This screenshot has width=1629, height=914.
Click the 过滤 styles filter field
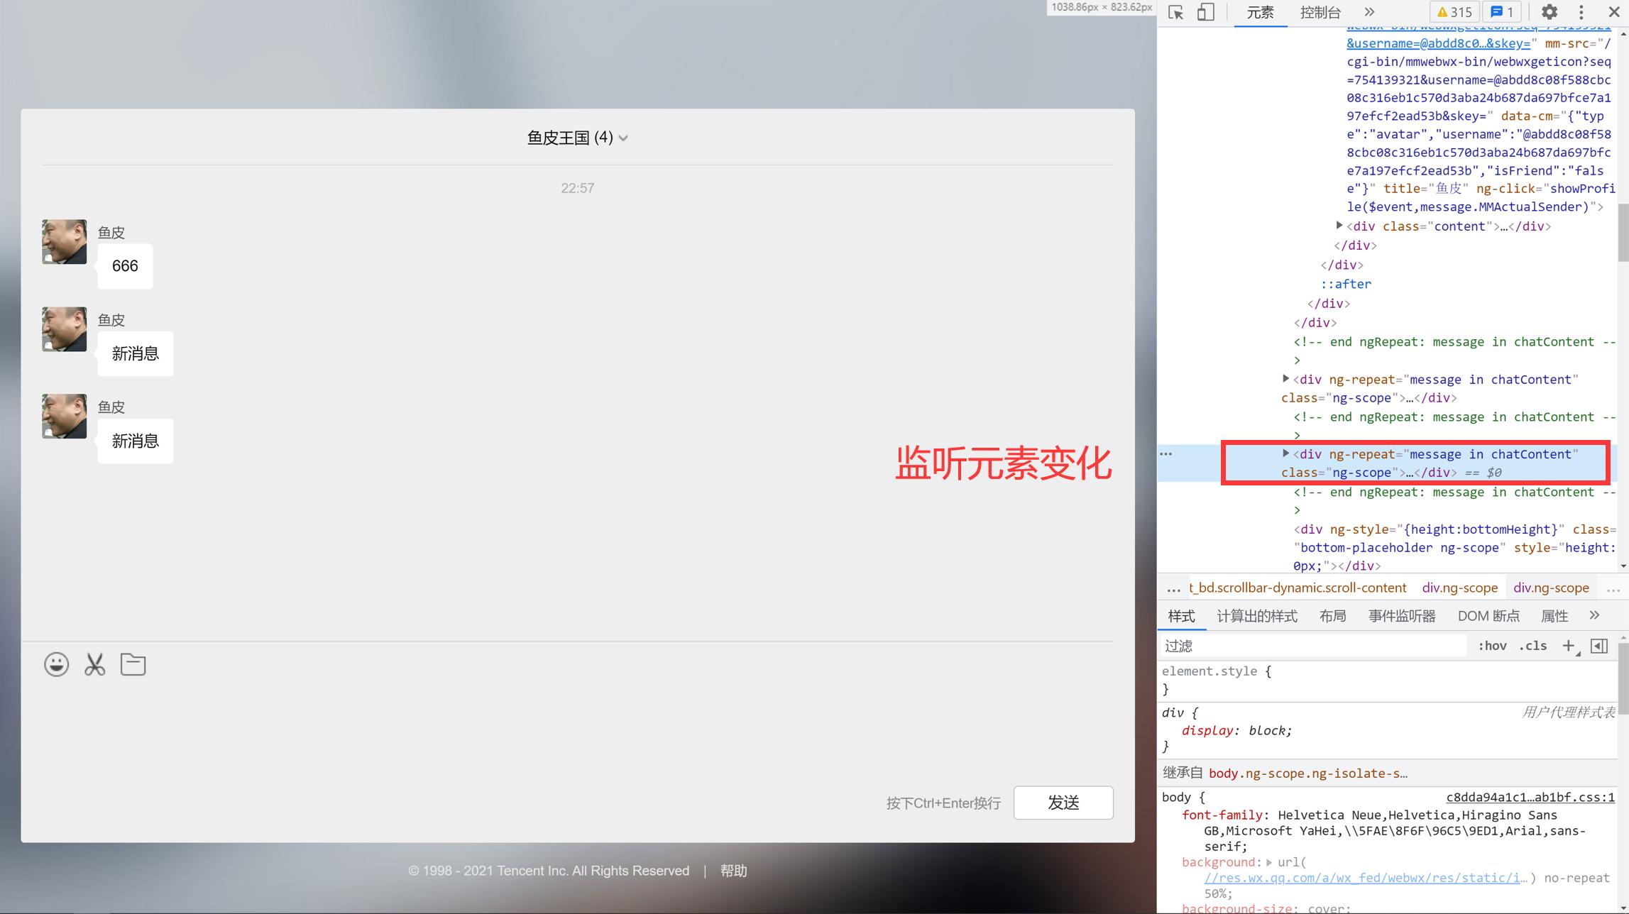tap(1313, 645)
